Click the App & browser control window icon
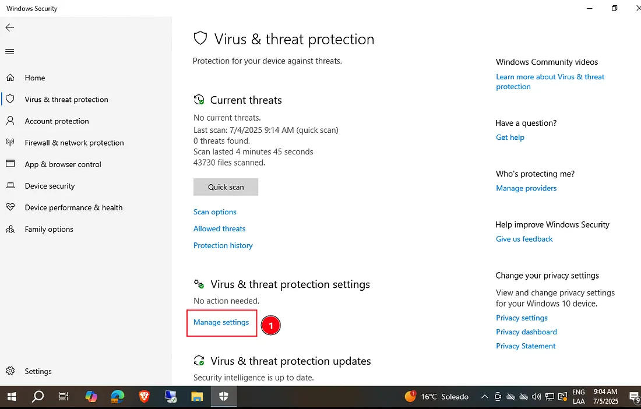 [10, 164]
